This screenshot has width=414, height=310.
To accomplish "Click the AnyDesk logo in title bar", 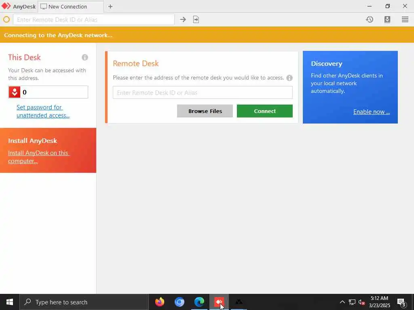I will pos(6,6).
